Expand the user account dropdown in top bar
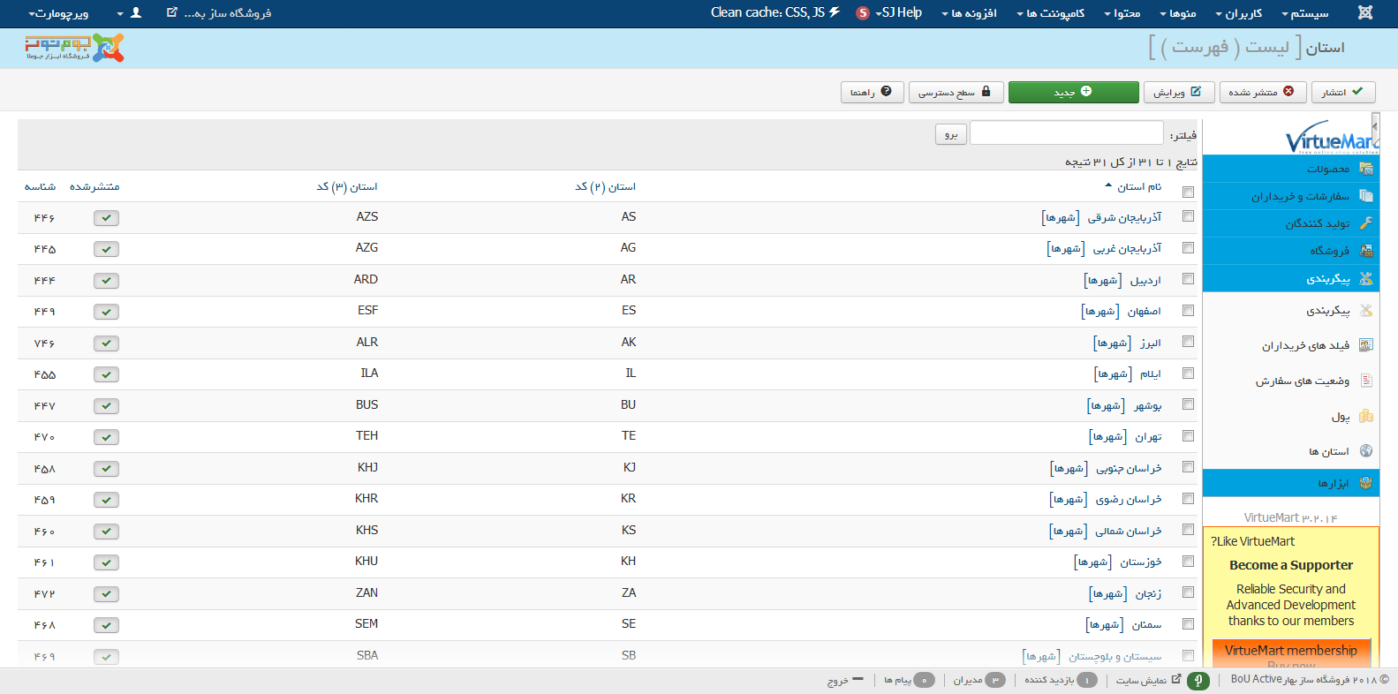Image resolution: width=1398 pixels, height=694 pixels. click(x=128, y=13)
